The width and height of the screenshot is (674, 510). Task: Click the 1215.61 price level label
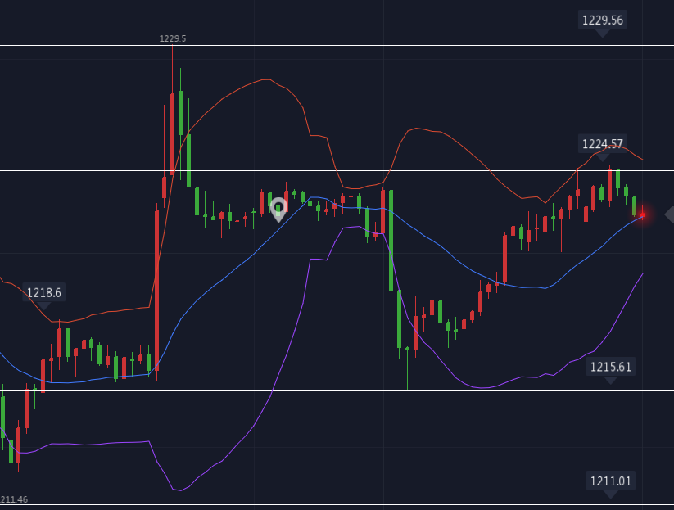(610, 367)
